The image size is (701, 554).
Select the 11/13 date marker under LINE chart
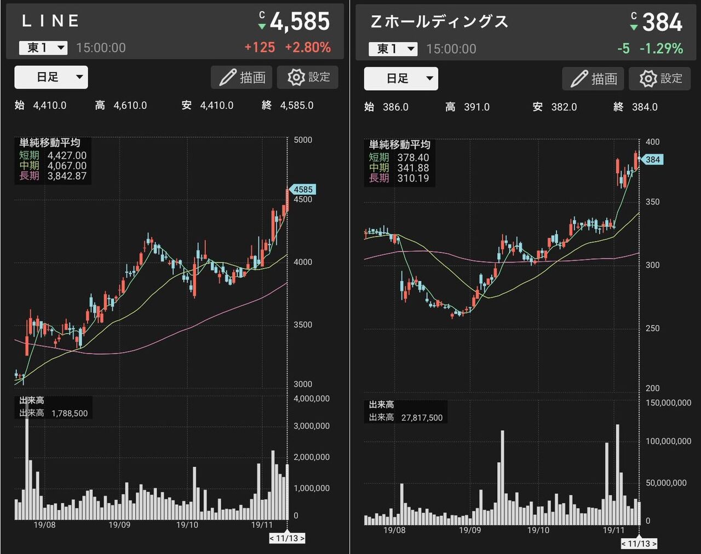[287, 538]
